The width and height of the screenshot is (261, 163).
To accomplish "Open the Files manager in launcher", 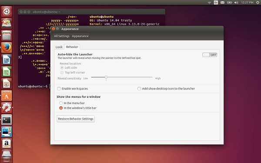I will (x=7, y=36).
